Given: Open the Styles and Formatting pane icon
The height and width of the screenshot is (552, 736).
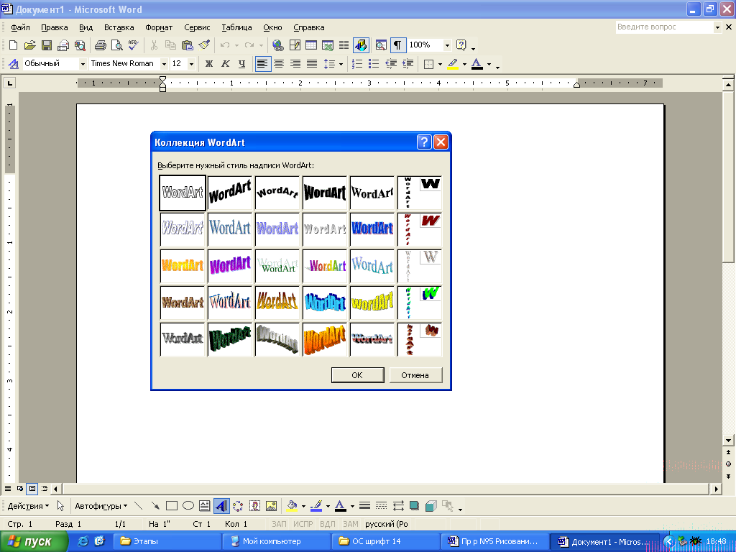Looking at the screenshot, I should click(x=14, y=64).
